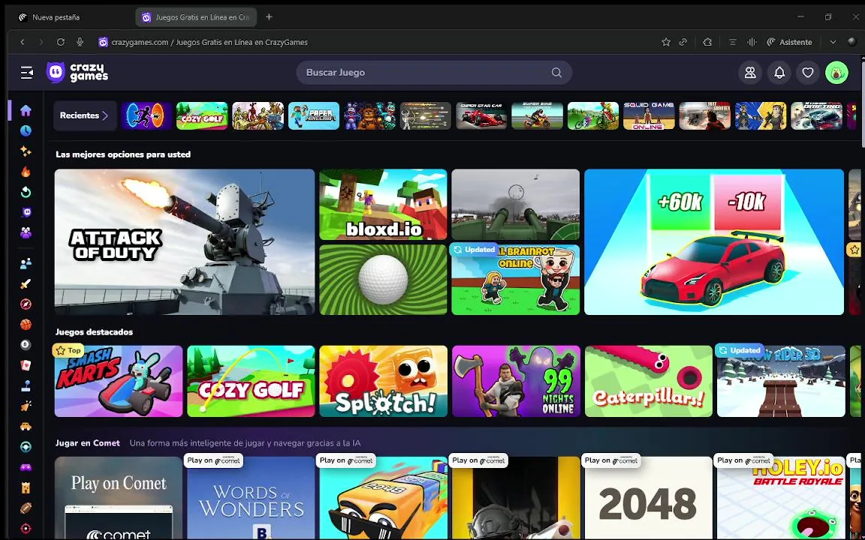Open trending flame icon in sidebar
Image resolution: width=865 pixels, height=540 pixels.
(x=26, y=172)
